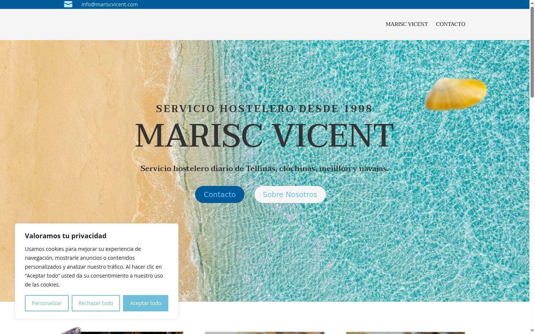
Task: Click the Servicio Hostelero Desde 1998 heading
Action: [264, 109]
